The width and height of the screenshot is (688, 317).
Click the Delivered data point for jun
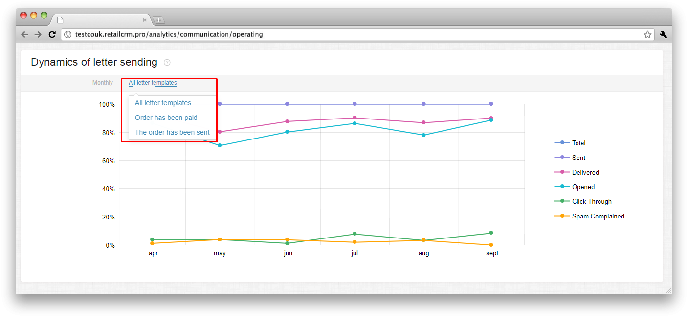287,121
